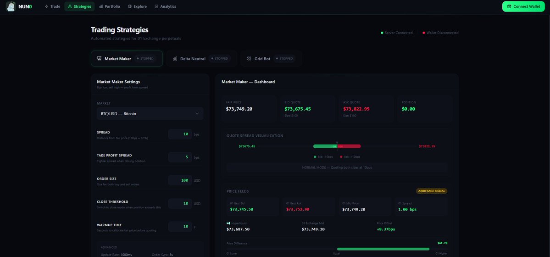Click the Wallet Disconnected status
The width and height of the screenshot is (550, 257).
[x=440, y=33]
